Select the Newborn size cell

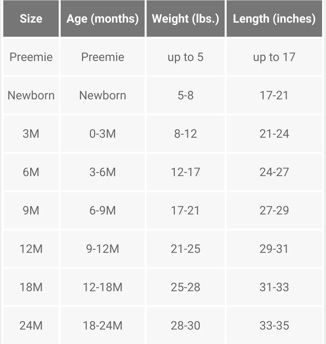[x=31, y=95]
